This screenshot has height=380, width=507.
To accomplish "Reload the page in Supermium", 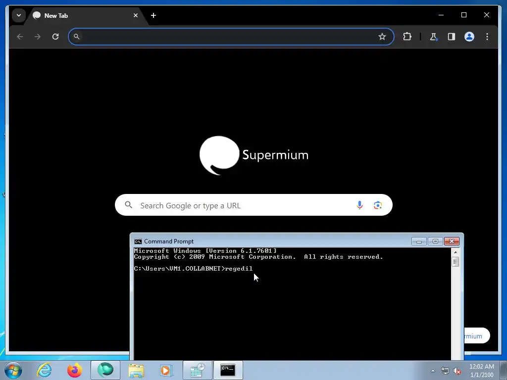I will (x=55, y=37).
